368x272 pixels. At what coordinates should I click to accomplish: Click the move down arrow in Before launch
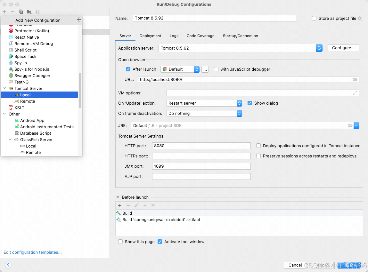153,205
